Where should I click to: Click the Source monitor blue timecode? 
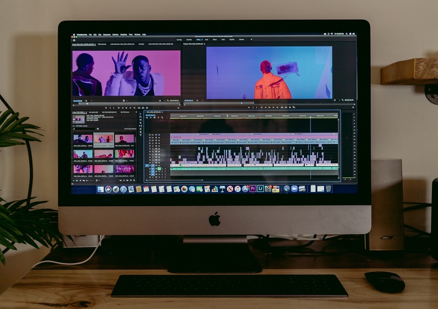(78, 101)
